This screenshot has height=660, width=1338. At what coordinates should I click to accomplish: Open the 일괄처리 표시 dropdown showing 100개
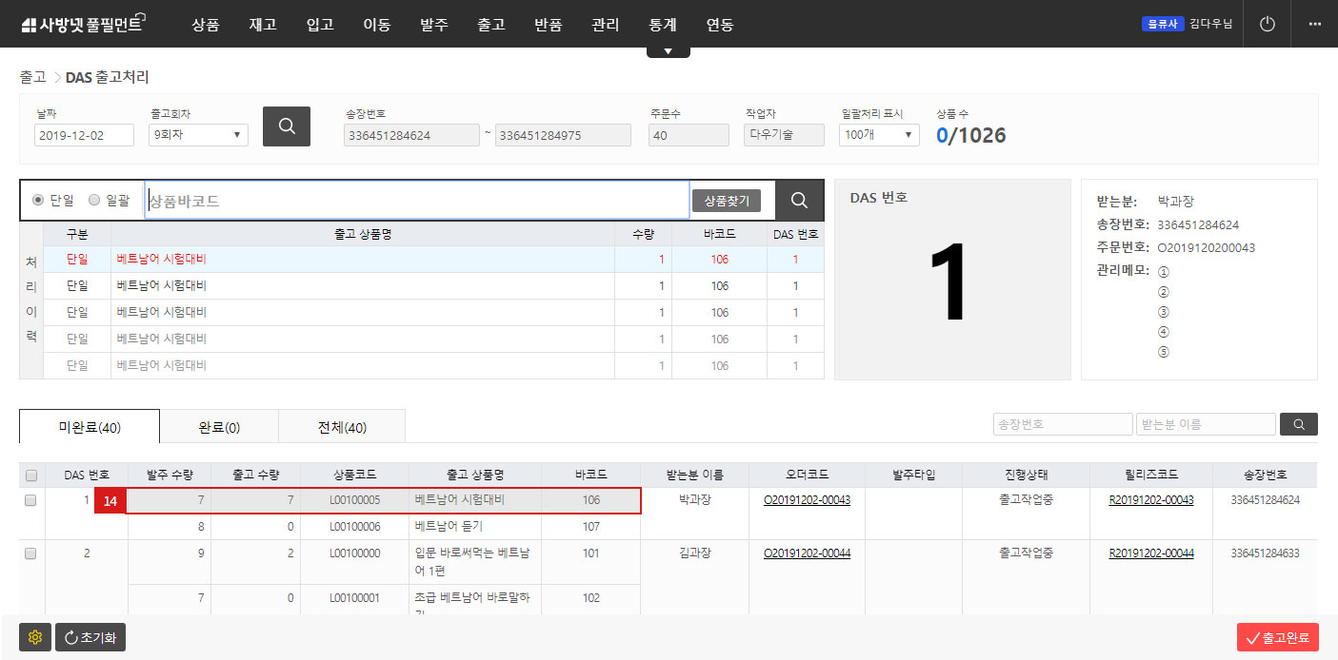[x=877, y=134]
